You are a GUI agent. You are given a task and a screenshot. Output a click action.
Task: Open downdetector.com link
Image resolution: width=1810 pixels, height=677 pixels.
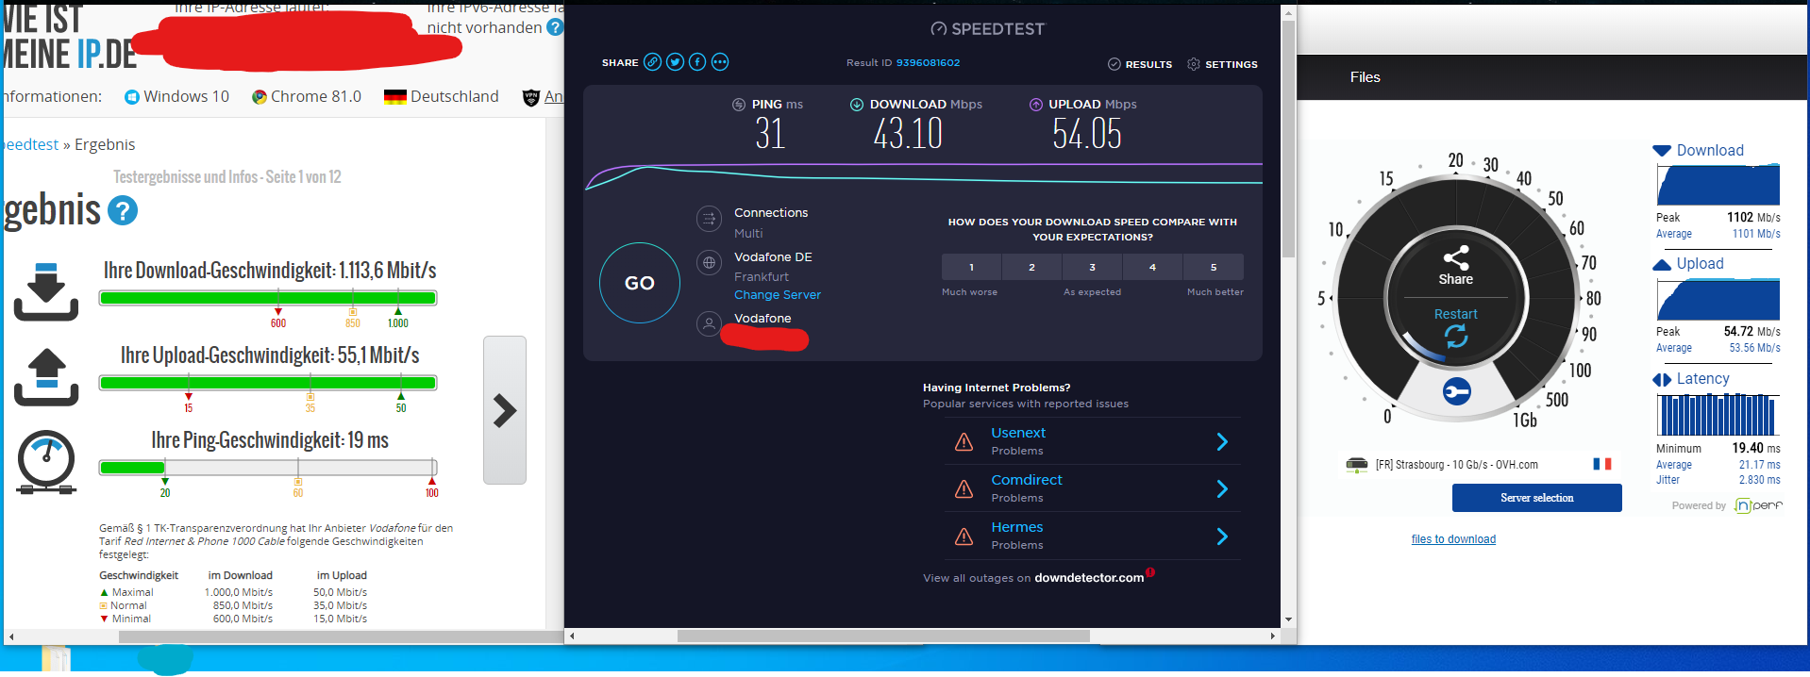(1089, 578)
